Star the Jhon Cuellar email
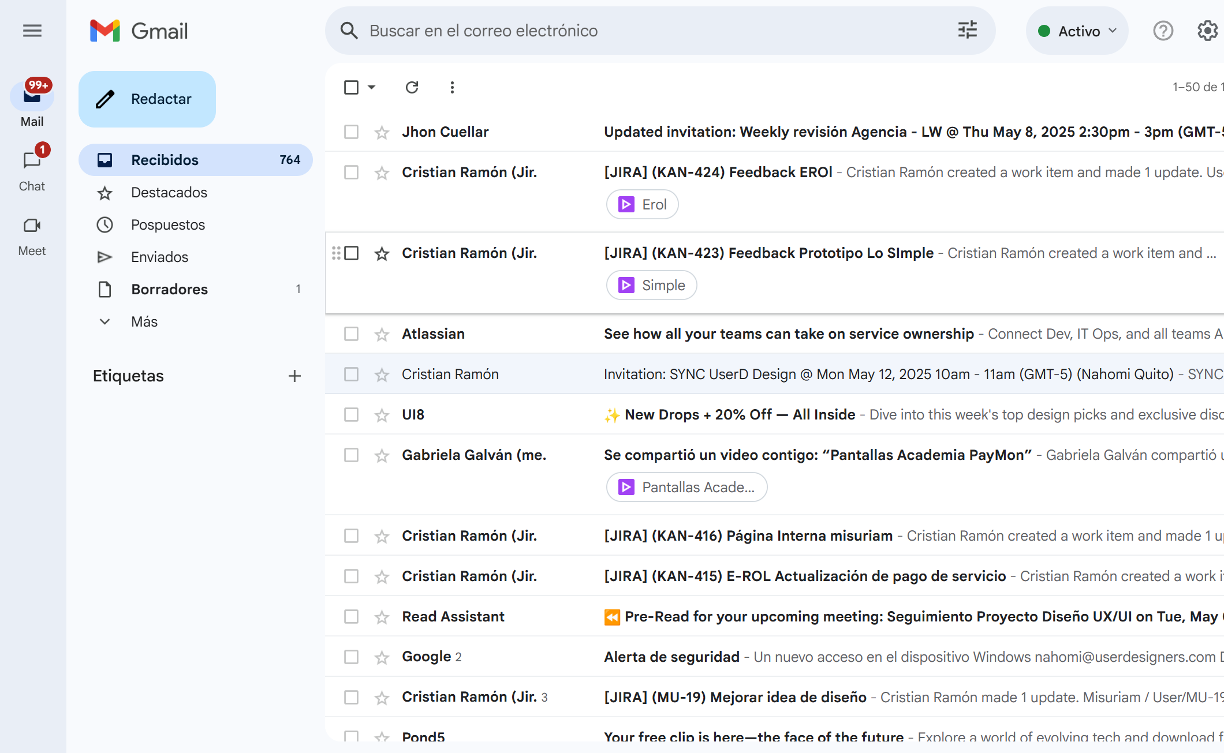 tap(382, 133)
